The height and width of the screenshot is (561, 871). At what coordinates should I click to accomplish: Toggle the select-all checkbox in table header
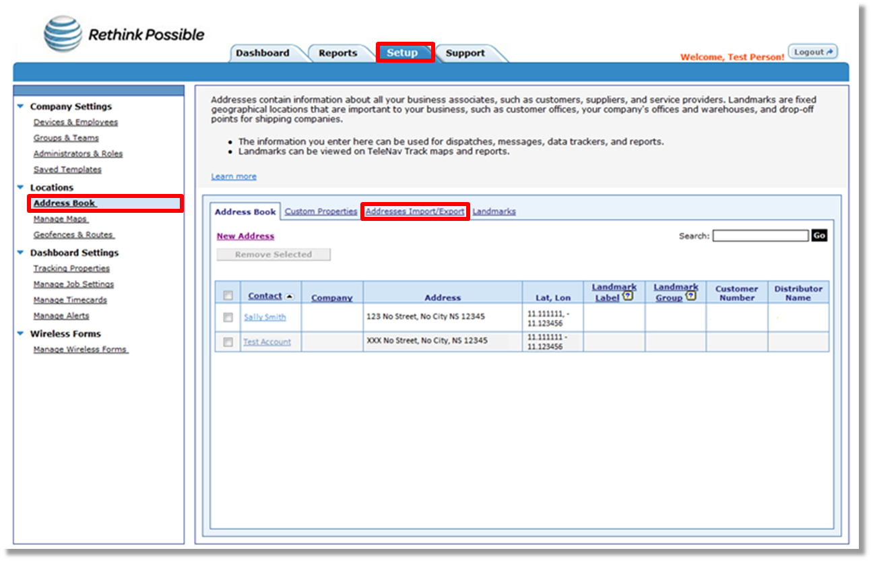[228, 296]
